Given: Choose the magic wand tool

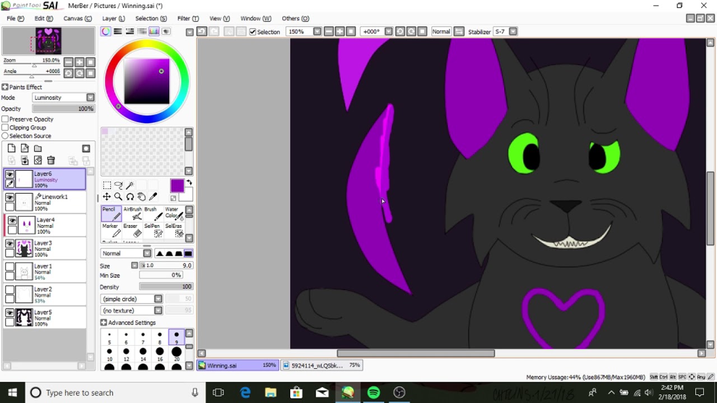Looking at the screenshot, I should point(129,185).
